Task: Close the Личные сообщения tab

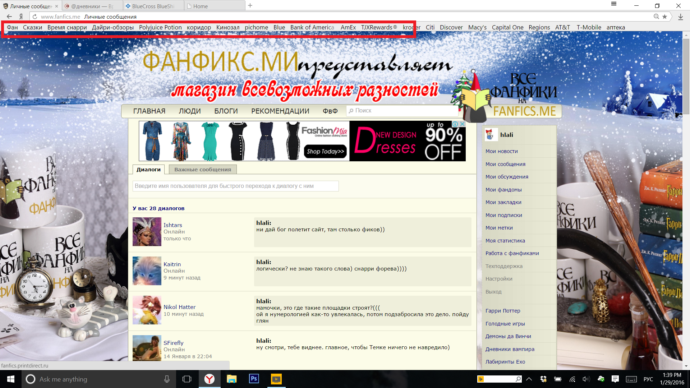Action: point(56,6)
